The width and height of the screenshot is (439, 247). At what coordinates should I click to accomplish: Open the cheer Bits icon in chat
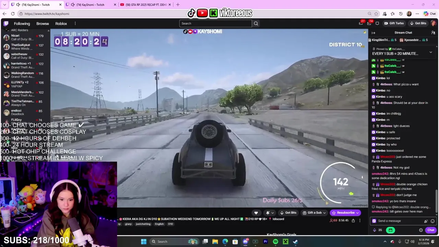[x=426, y=221]
